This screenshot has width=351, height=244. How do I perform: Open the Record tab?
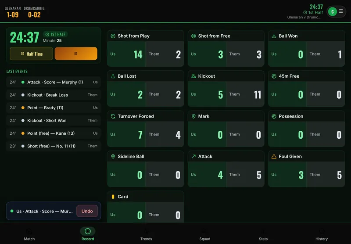(88, 234)
